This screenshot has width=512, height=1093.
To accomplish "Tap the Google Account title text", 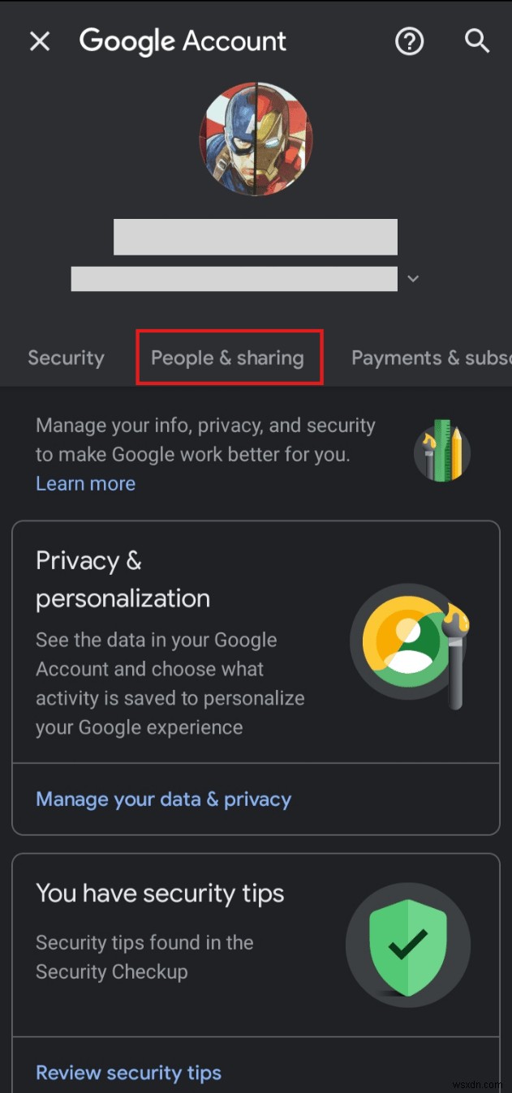I will (x=183, y=41).
